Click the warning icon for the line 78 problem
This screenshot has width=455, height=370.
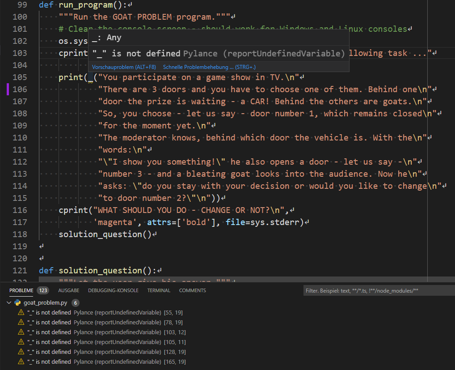pyautogui.click(x=21, y=322)
